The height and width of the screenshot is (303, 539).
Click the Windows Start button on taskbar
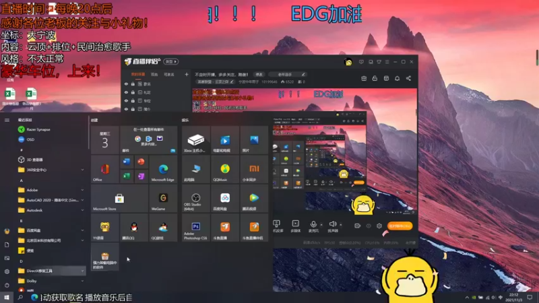click(x=7, y=298)
